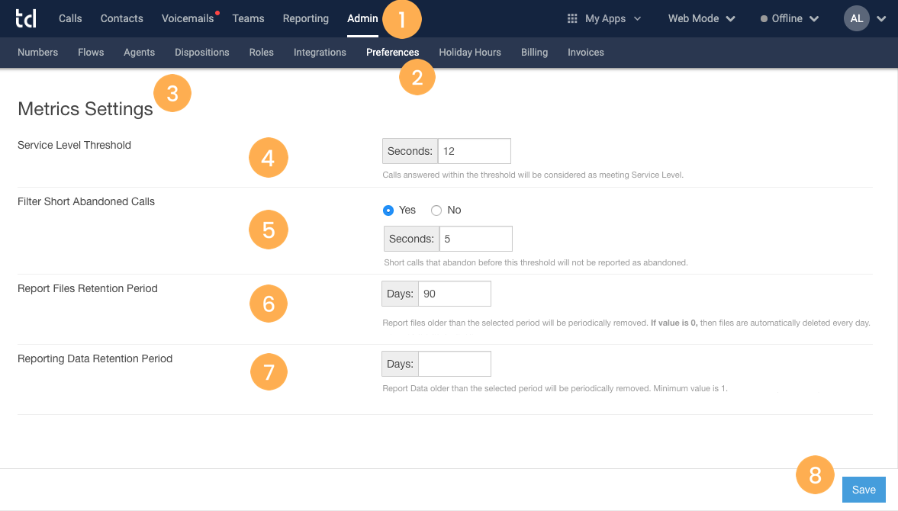Expand the Web Mode dropdown
Image resolution: width=898 pixels, height=511 pixels.
[x=700, y=18]
